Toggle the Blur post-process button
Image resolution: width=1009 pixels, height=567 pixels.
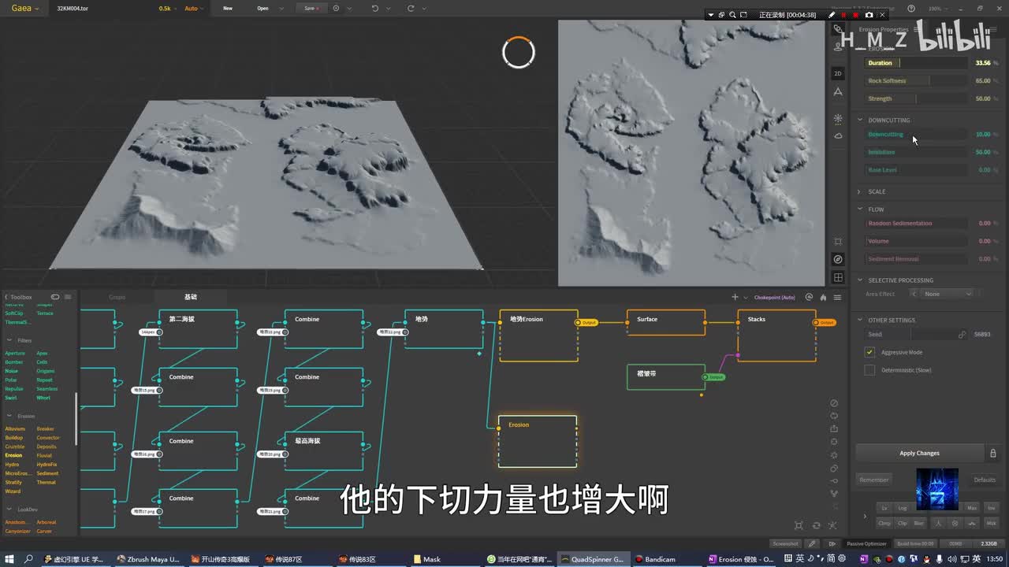coord(919,523)
